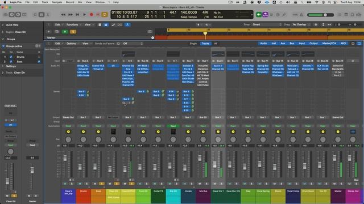This screenshot has width=364, height=204.
Task: Click the red Record button
Action: (92, 15)
